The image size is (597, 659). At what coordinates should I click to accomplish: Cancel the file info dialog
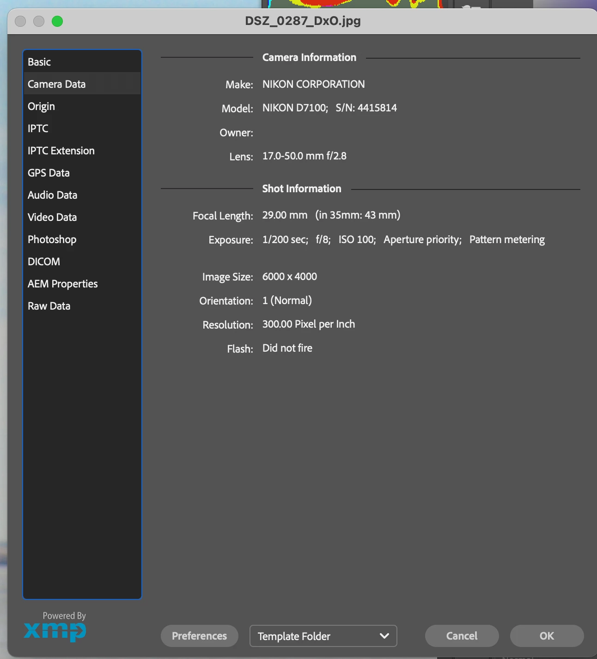tap(462, 636)
